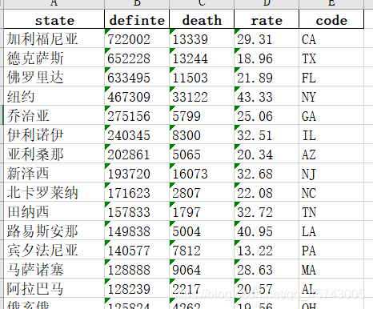Click cell with rate 32.72
The image size is (373, 309).
click(x=267, y=211)
